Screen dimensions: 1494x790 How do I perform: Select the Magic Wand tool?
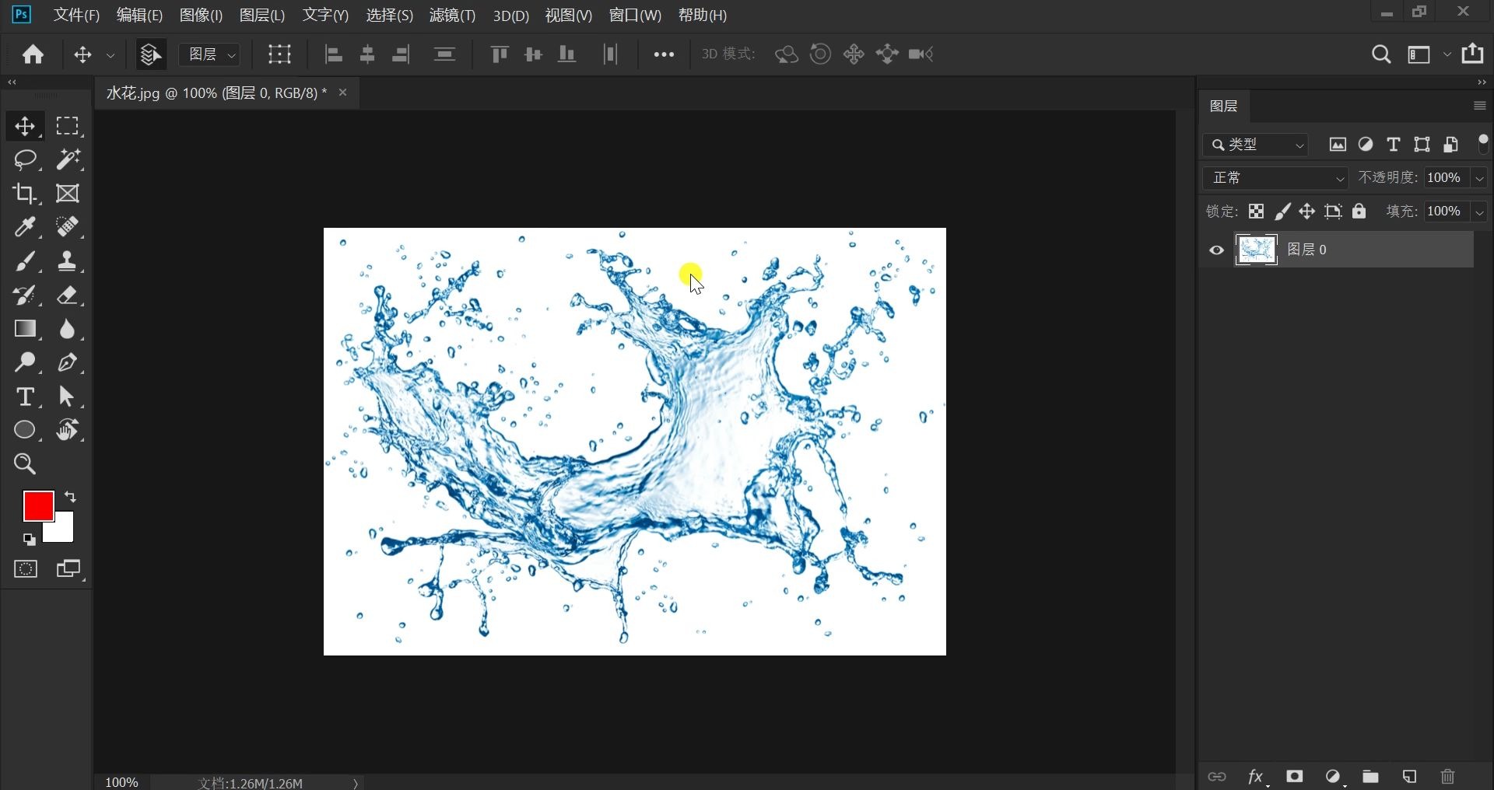pos(68,159)
